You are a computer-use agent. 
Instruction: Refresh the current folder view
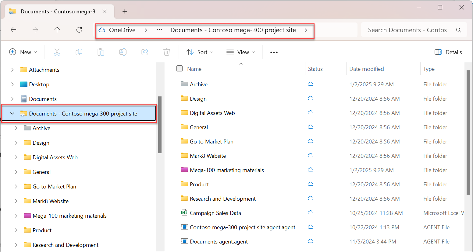pos(79,29)
